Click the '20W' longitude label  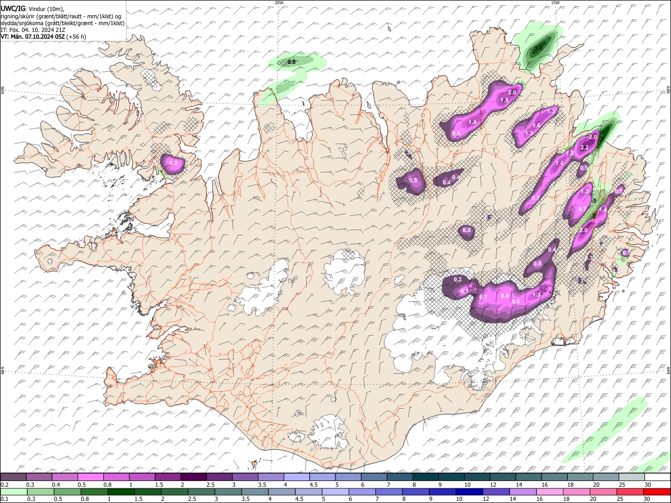click(279, 3)
